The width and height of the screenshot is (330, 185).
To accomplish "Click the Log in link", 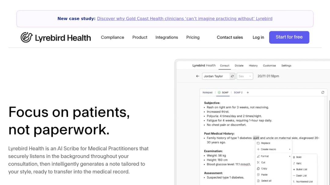I will point(258,37).
